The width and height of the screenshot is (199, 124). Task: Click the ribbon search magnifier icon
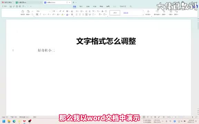pos(131,6)
